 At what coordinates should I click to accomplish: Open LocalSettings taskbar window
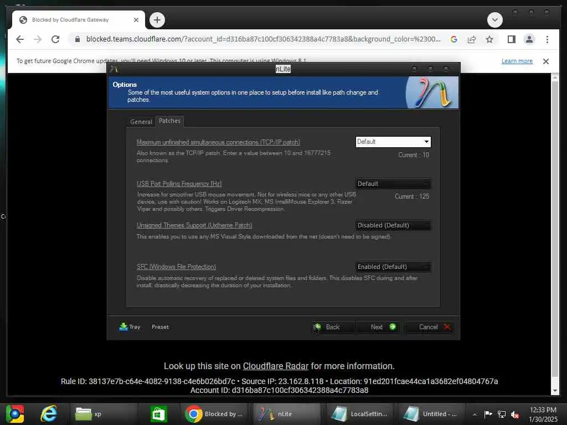pyautogui.click(x=359, y=414)
